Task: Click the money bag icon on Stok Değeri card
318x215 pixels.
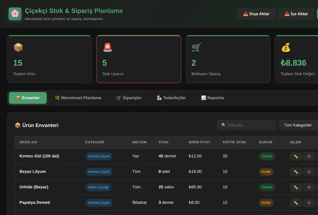Action: (x=286, y=47)
